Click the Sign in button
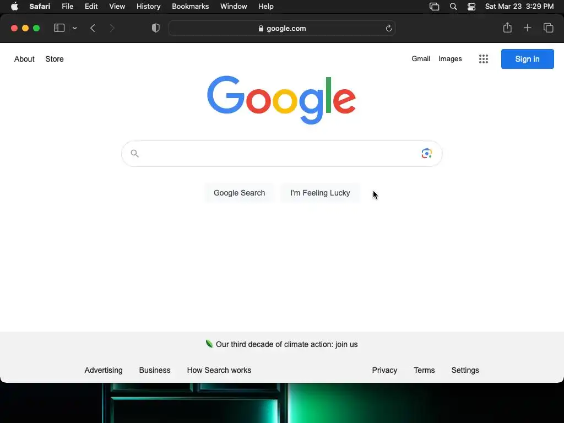Screen dimensions: 564x423 coord(527,59)
